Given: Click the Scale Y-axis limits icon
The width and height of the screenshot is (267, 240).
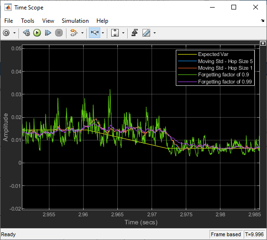Looking at the screenshot, I should [x=115, y=33].
